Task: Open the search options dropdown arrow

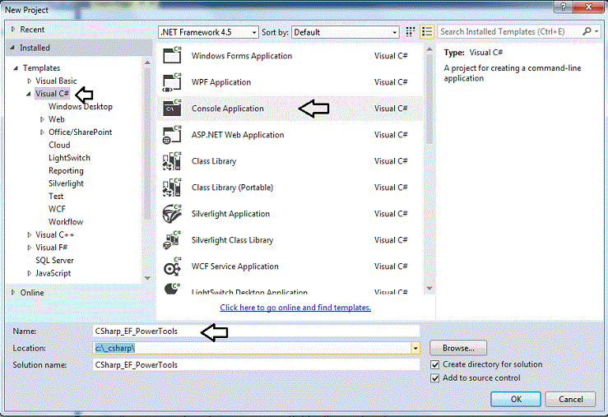Action: [596, 31]
